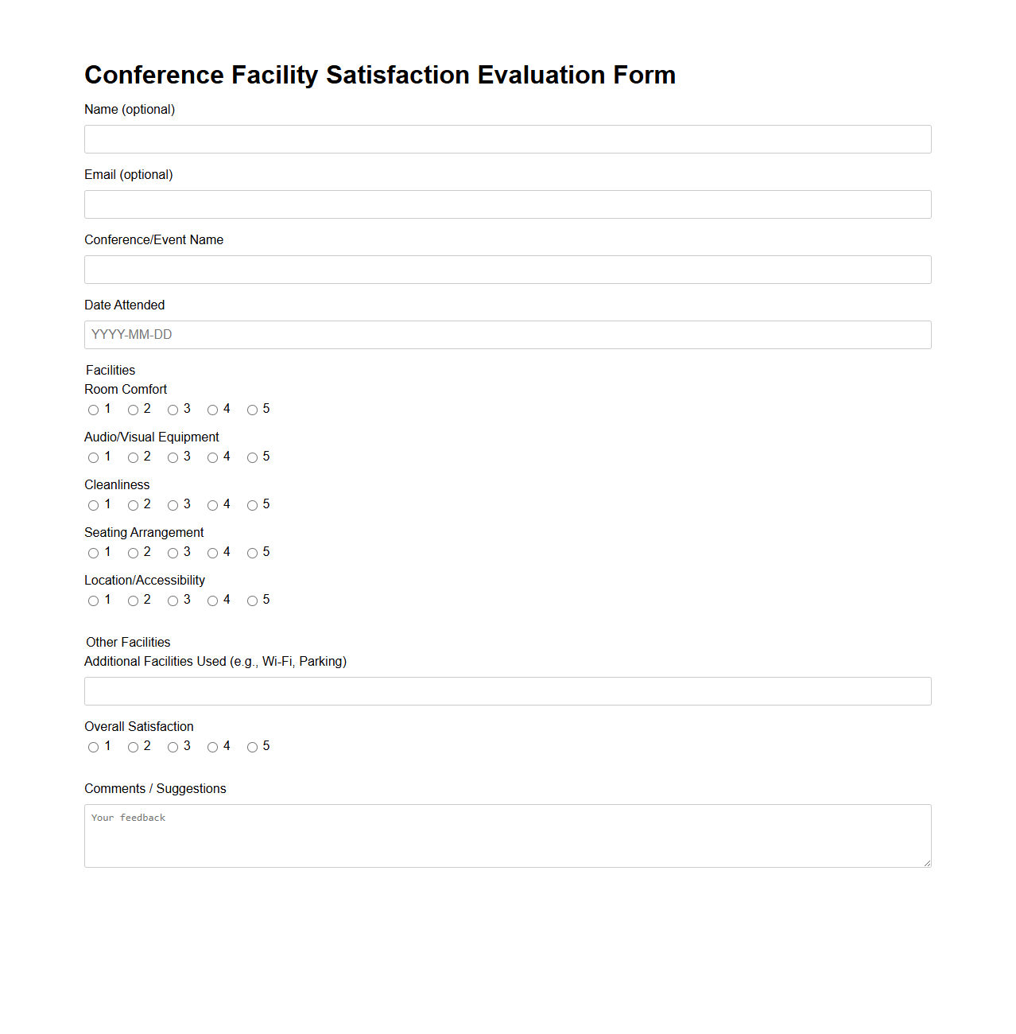
Task: Click the Conference/Event Name field
Action: 507,270
